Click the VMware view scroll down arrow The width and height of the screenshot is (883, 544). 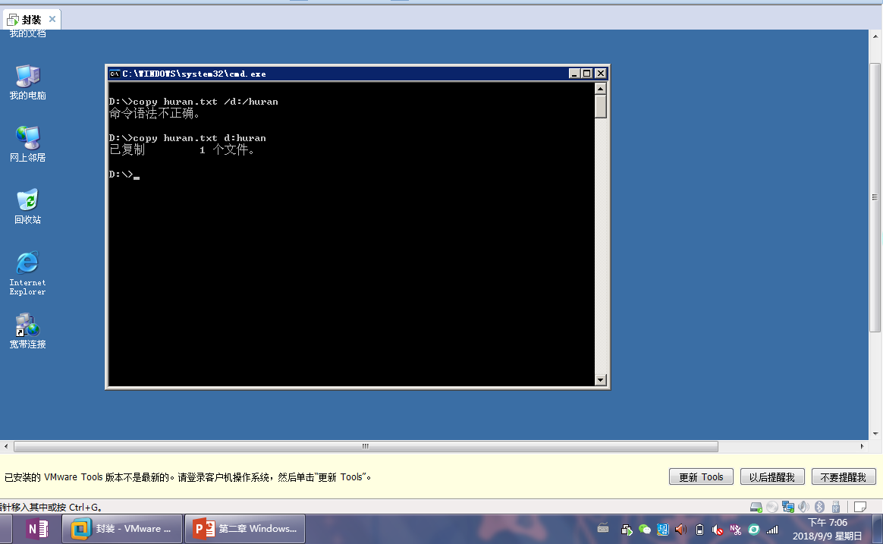tap(875, 434)
